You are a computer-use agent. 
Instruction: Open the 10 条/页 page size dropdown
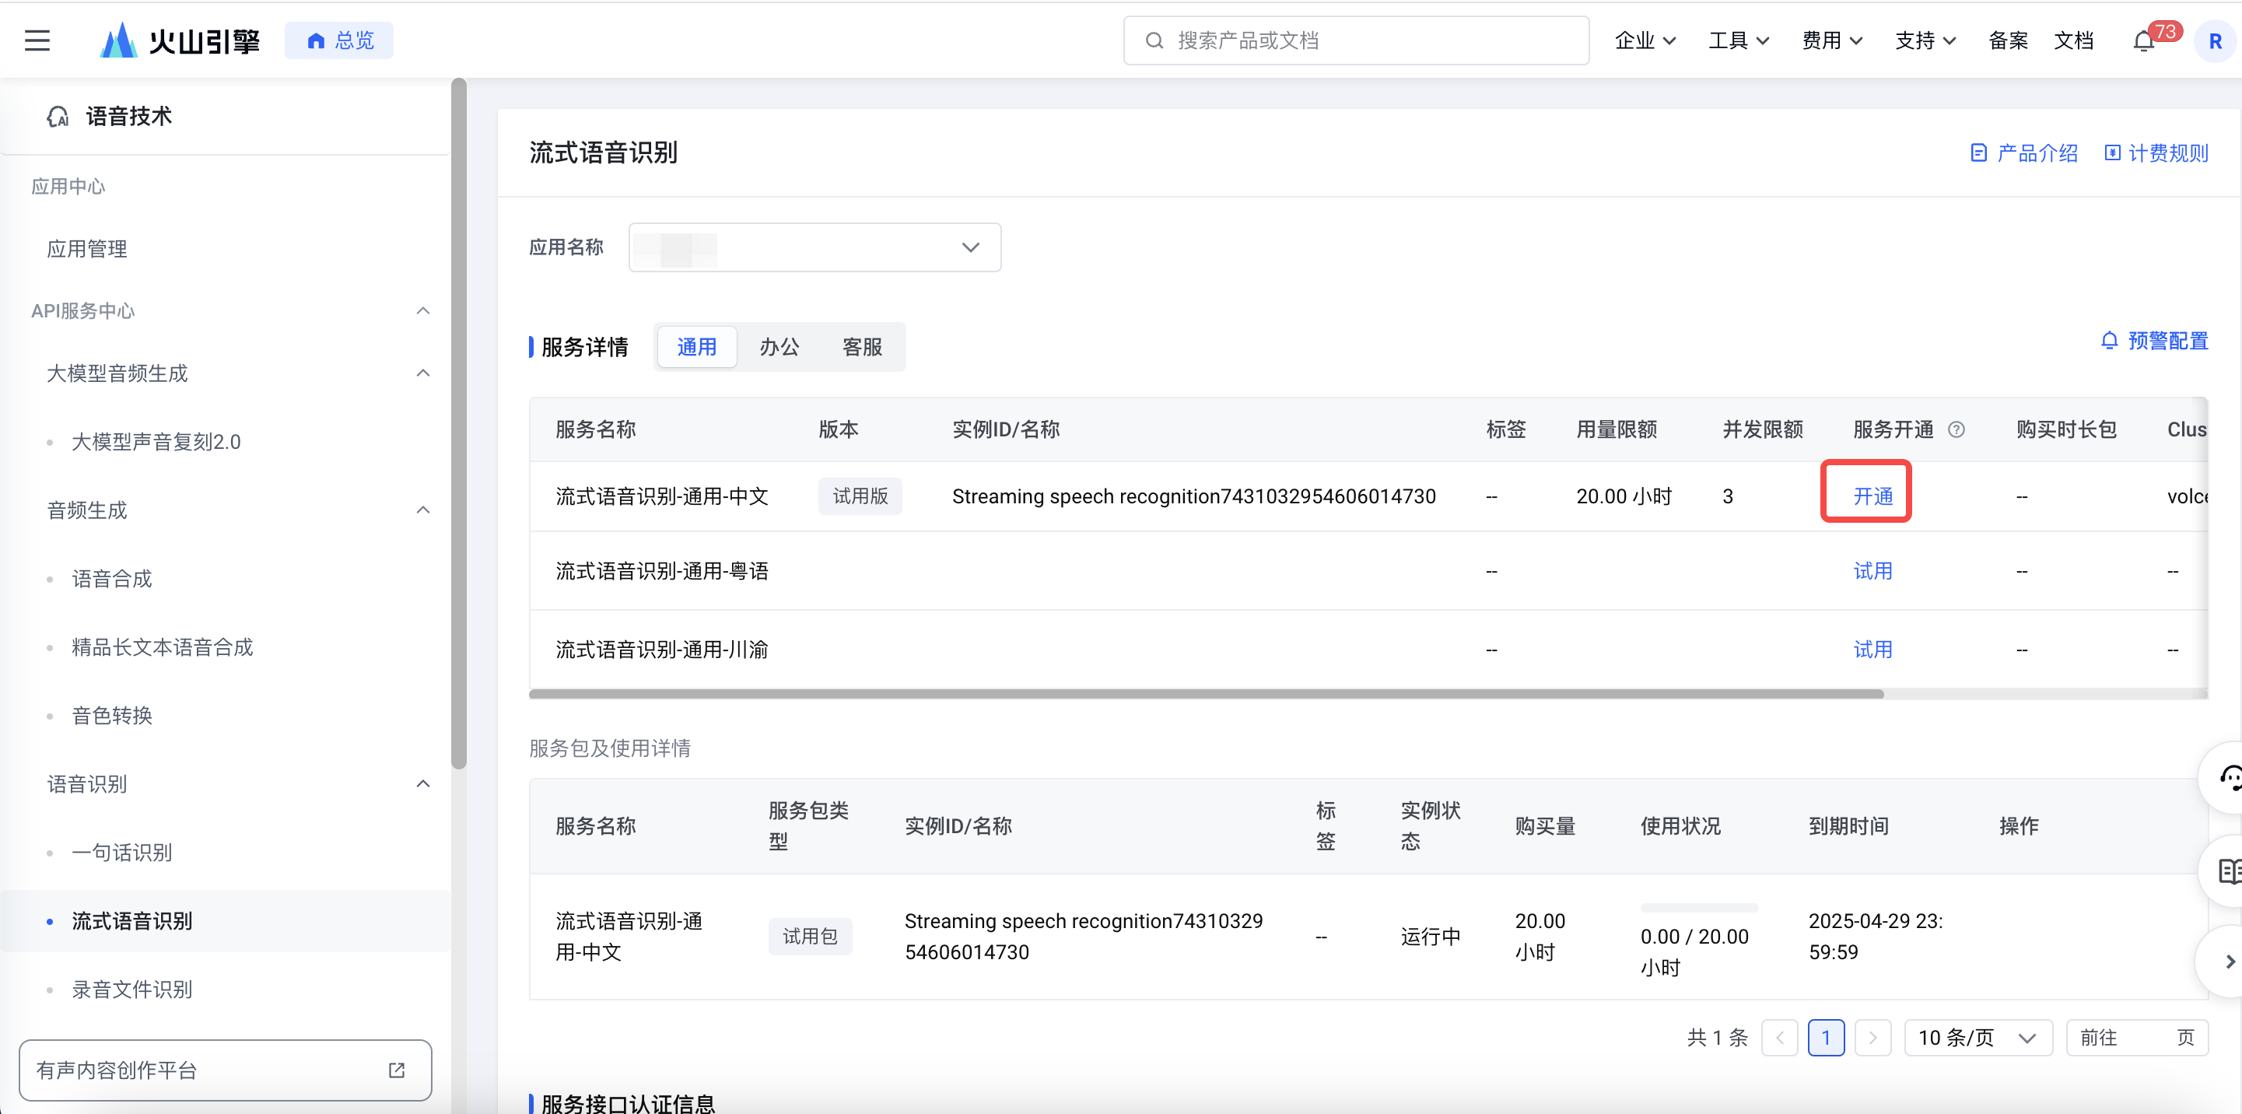coord(1978,1038)
